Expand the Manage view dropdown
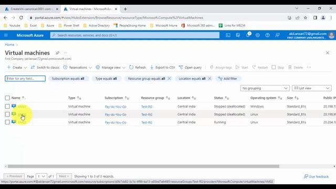Viewport: 336px width, 189px height. (110, 67)
